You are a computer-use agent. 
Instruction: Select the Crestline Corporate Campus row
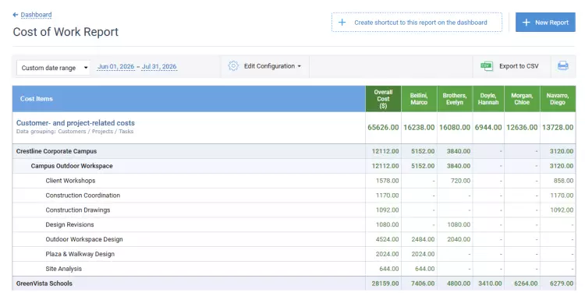click(x=294, y=151)
